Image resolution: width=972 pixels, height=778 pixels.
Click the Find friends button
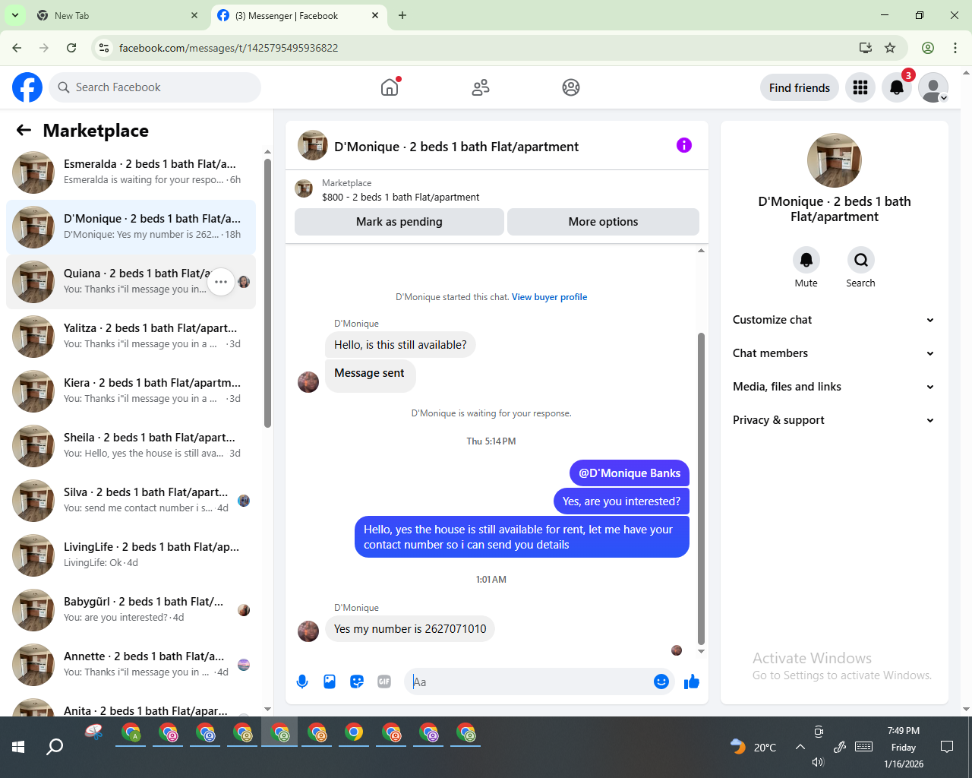pyautogui.click(x=800, y=87)
